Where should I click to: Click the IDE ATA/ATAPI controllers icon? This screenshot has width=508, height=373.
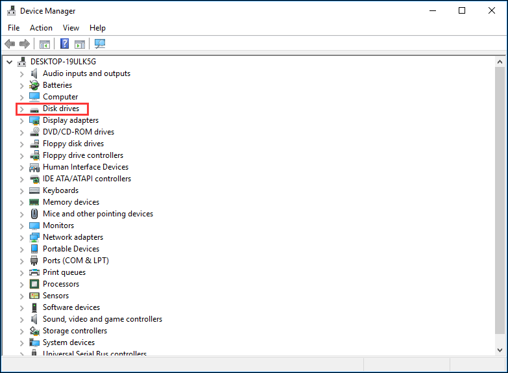[34, 179]
